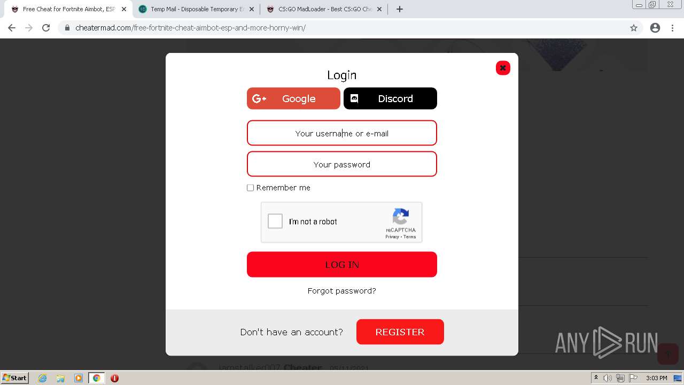Screen dimensions: 684x385
Task: Focus the password field
Action: (x=342, y=164)
